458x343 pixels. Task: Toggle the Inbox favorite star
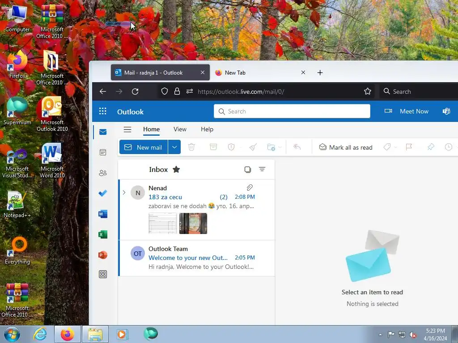coord(176,169)
